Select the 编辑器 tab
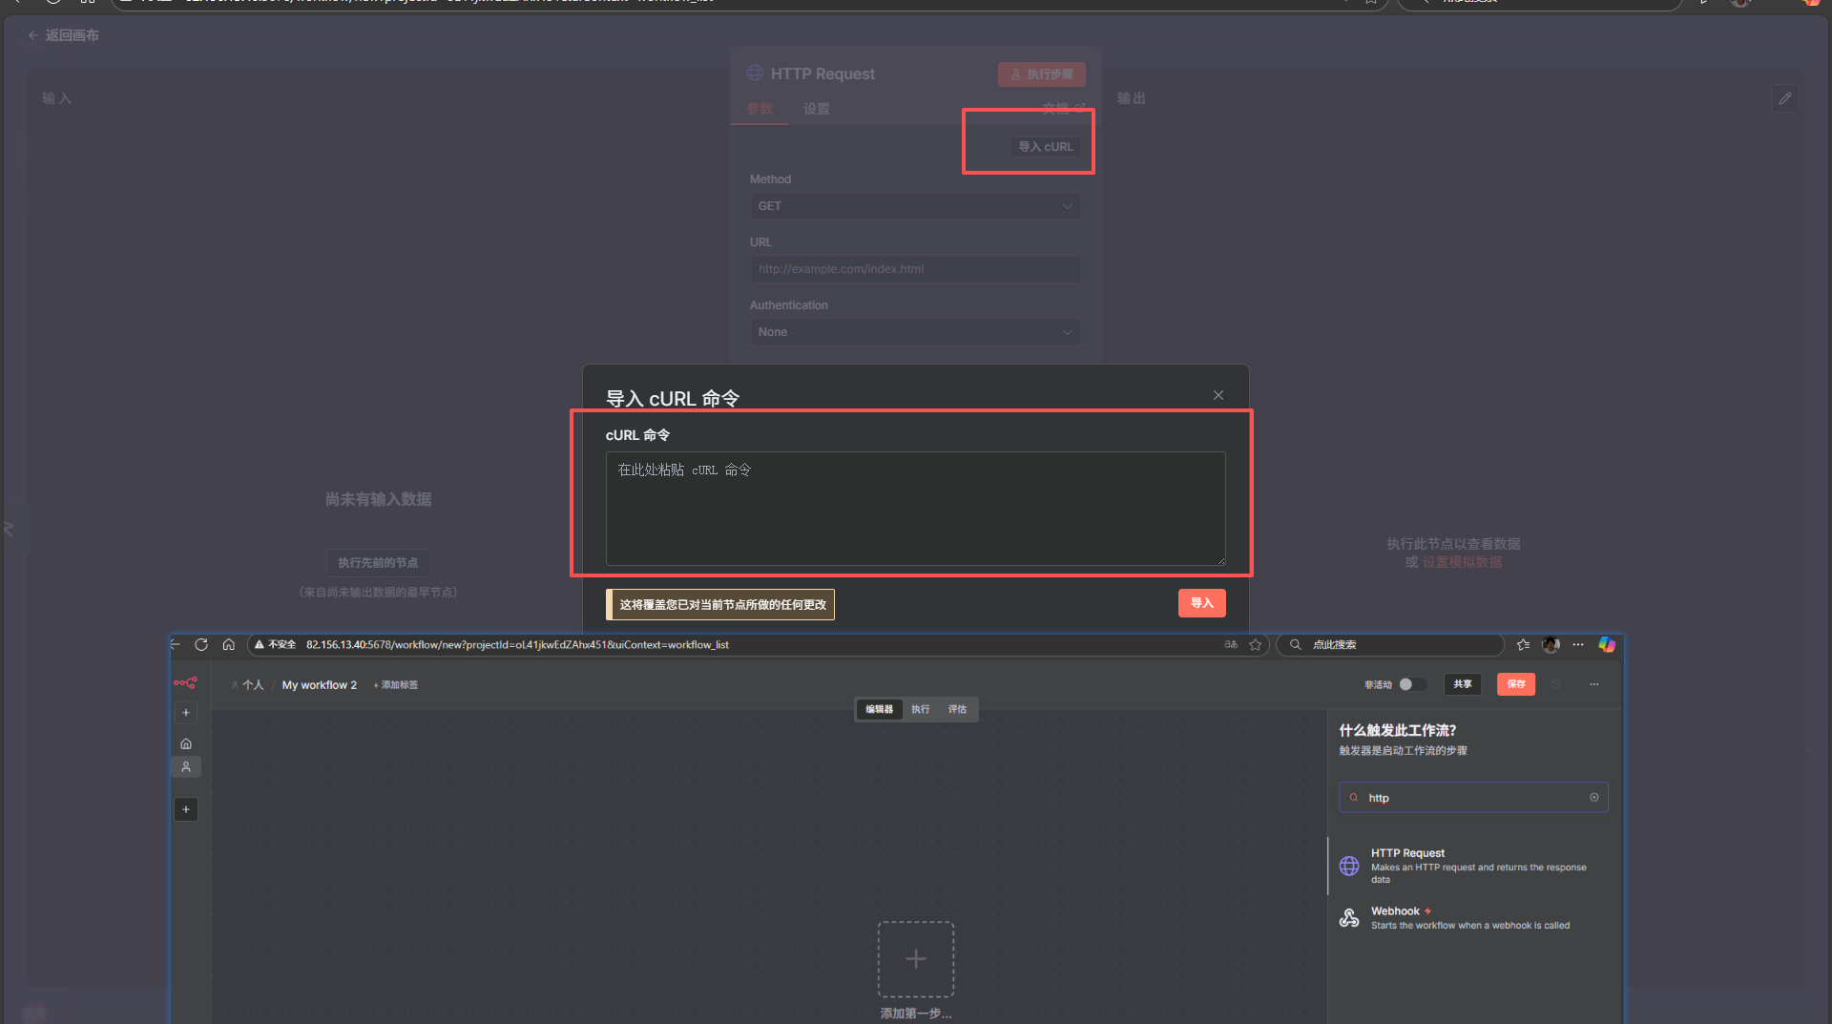 pos(879,709)
